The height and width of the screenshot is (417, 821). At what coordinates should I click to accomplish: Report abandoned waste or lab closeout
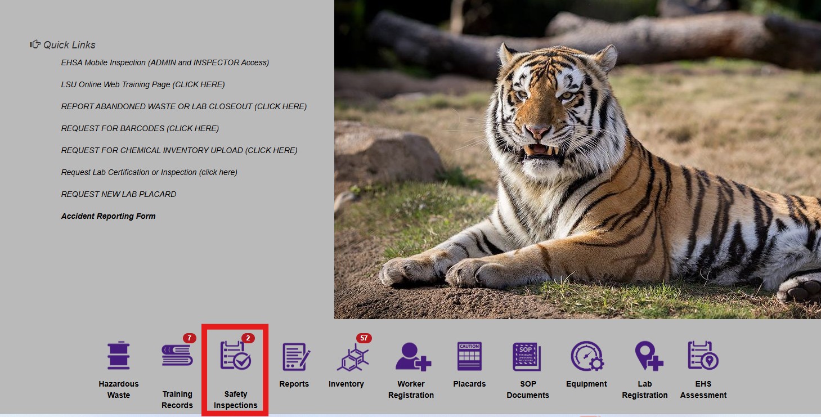[x=184, y=106]
